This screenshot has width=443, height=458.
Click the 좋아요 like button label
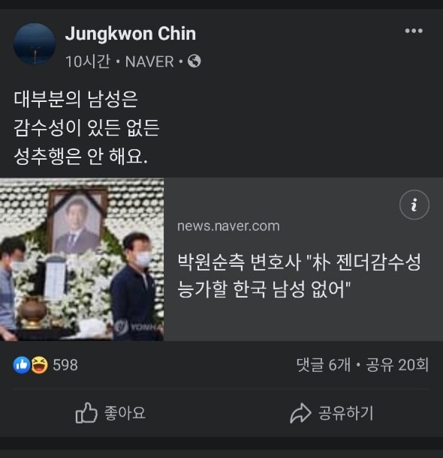tap(125, 413)
